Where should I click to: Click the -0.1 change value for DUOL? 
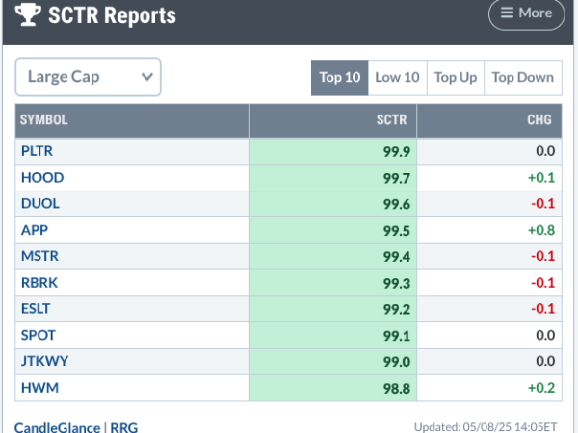(543, 204)
